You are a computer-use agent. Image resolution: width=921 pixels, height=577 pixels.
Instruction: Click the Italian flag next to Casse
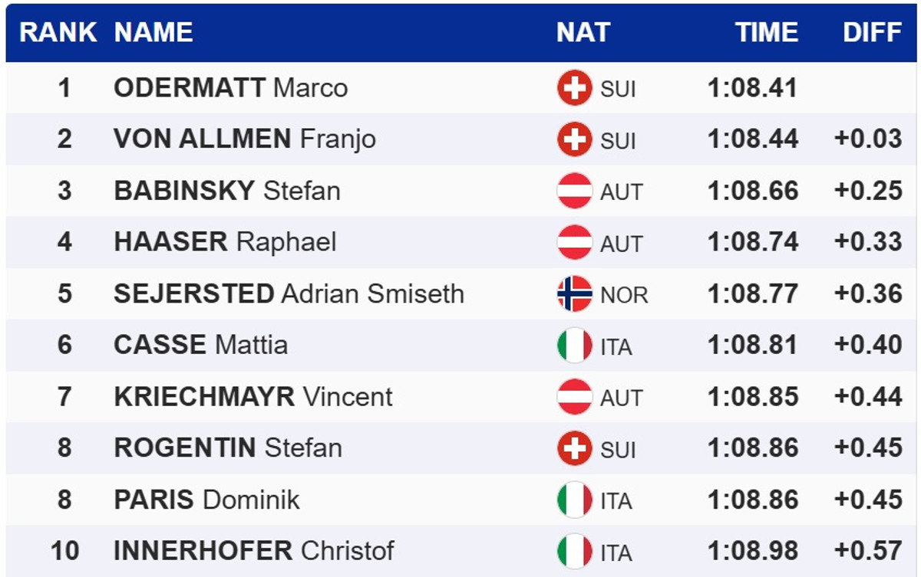pos(574,346)
